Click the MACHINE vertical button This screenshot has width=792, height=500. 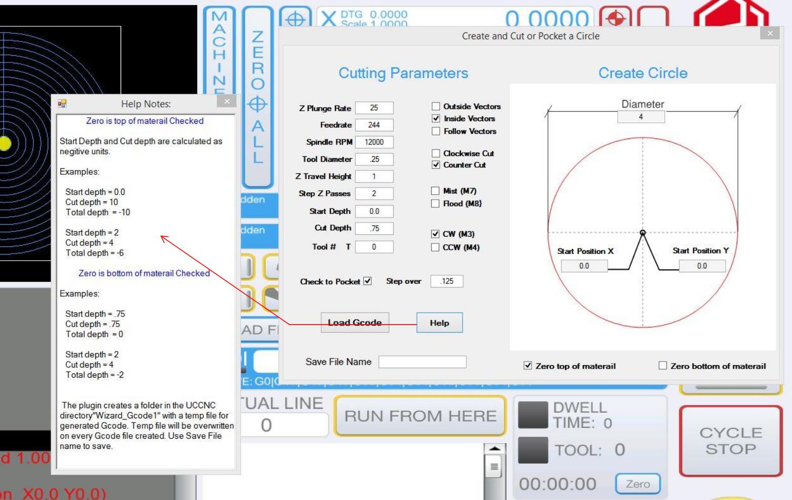[x=219, y=51]
